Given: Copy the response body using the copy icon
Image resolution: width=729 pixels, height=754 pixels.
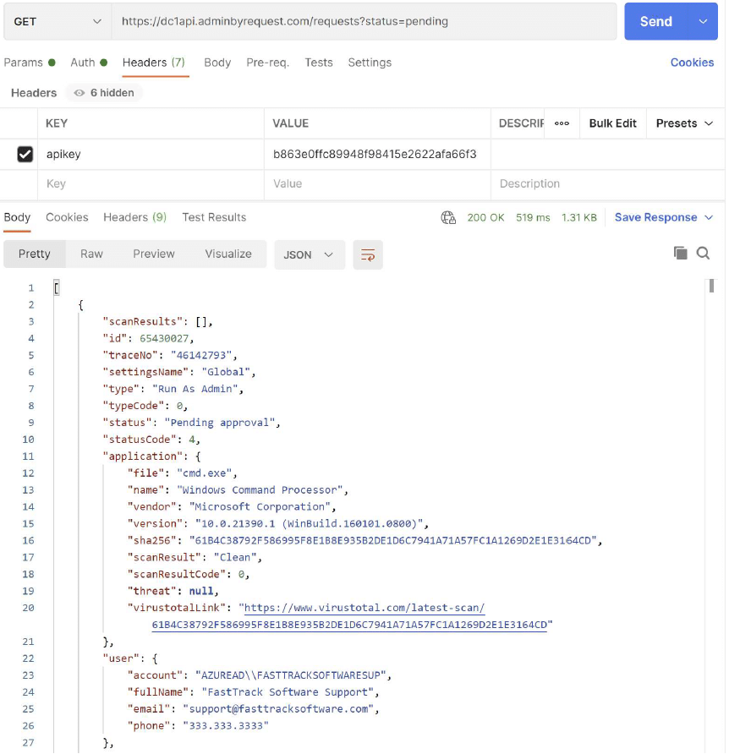Looking at the screenshot, I should pyautogui.click(x=680, y=253).
